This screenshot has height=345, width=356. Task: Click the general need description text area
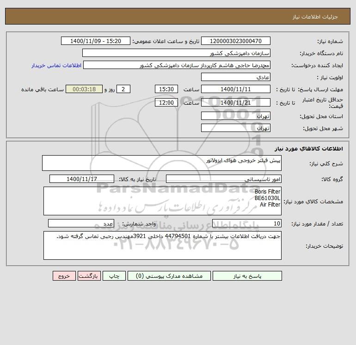[162, 163]
